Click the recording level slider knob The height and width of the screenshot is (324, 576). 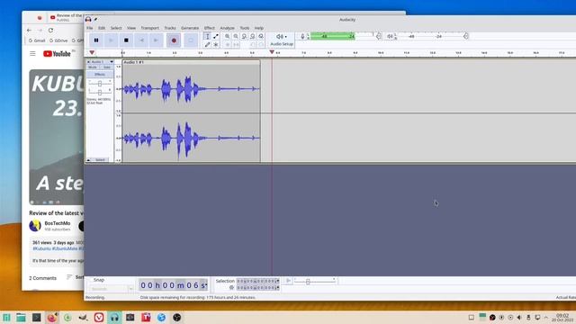pos(379,36)
